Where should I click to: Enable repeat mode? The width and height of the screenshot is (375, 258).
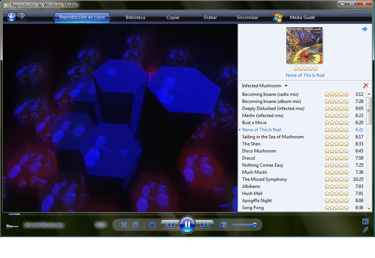pyautogui.click(x=135, y=224)
